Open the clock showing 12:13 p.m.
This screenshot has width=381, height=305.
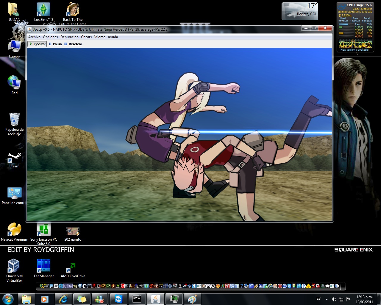(364, 299)
